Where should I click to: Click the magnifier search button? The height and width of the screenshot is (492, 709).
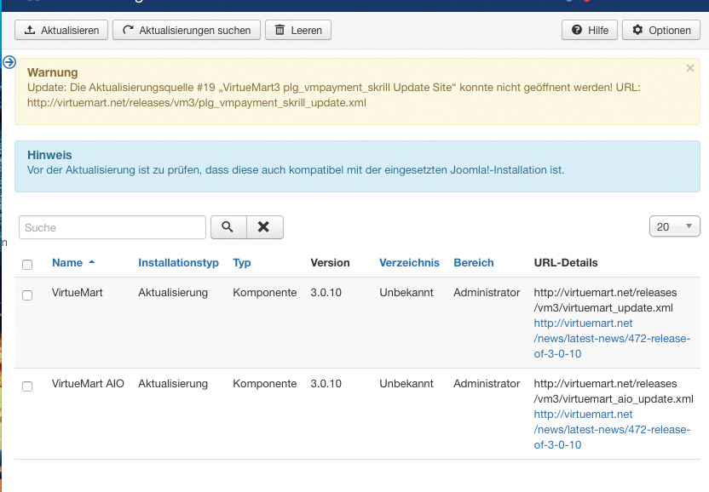(228, 227)
